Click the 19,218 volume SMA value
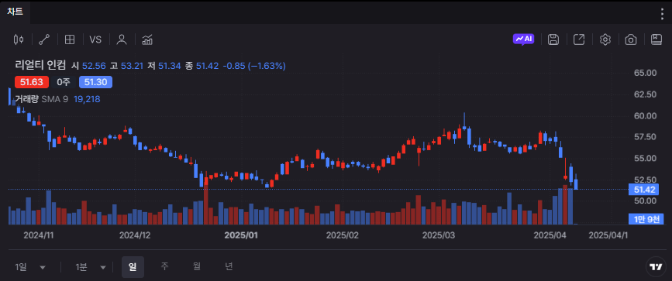The width and height of the screenshot is (672, 281). click(x=87, y=99)
